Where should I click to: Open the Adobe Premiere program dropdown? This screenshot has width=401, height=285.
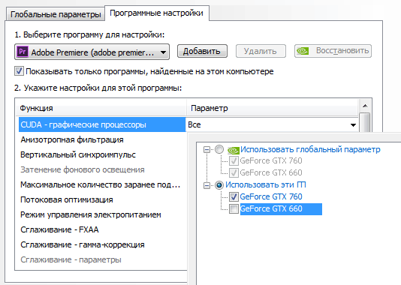point(92,52)
